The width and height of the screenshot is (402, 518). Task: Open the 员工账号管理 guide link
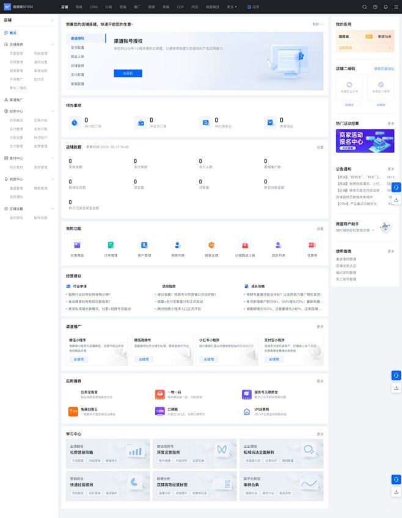coord(346,279)
